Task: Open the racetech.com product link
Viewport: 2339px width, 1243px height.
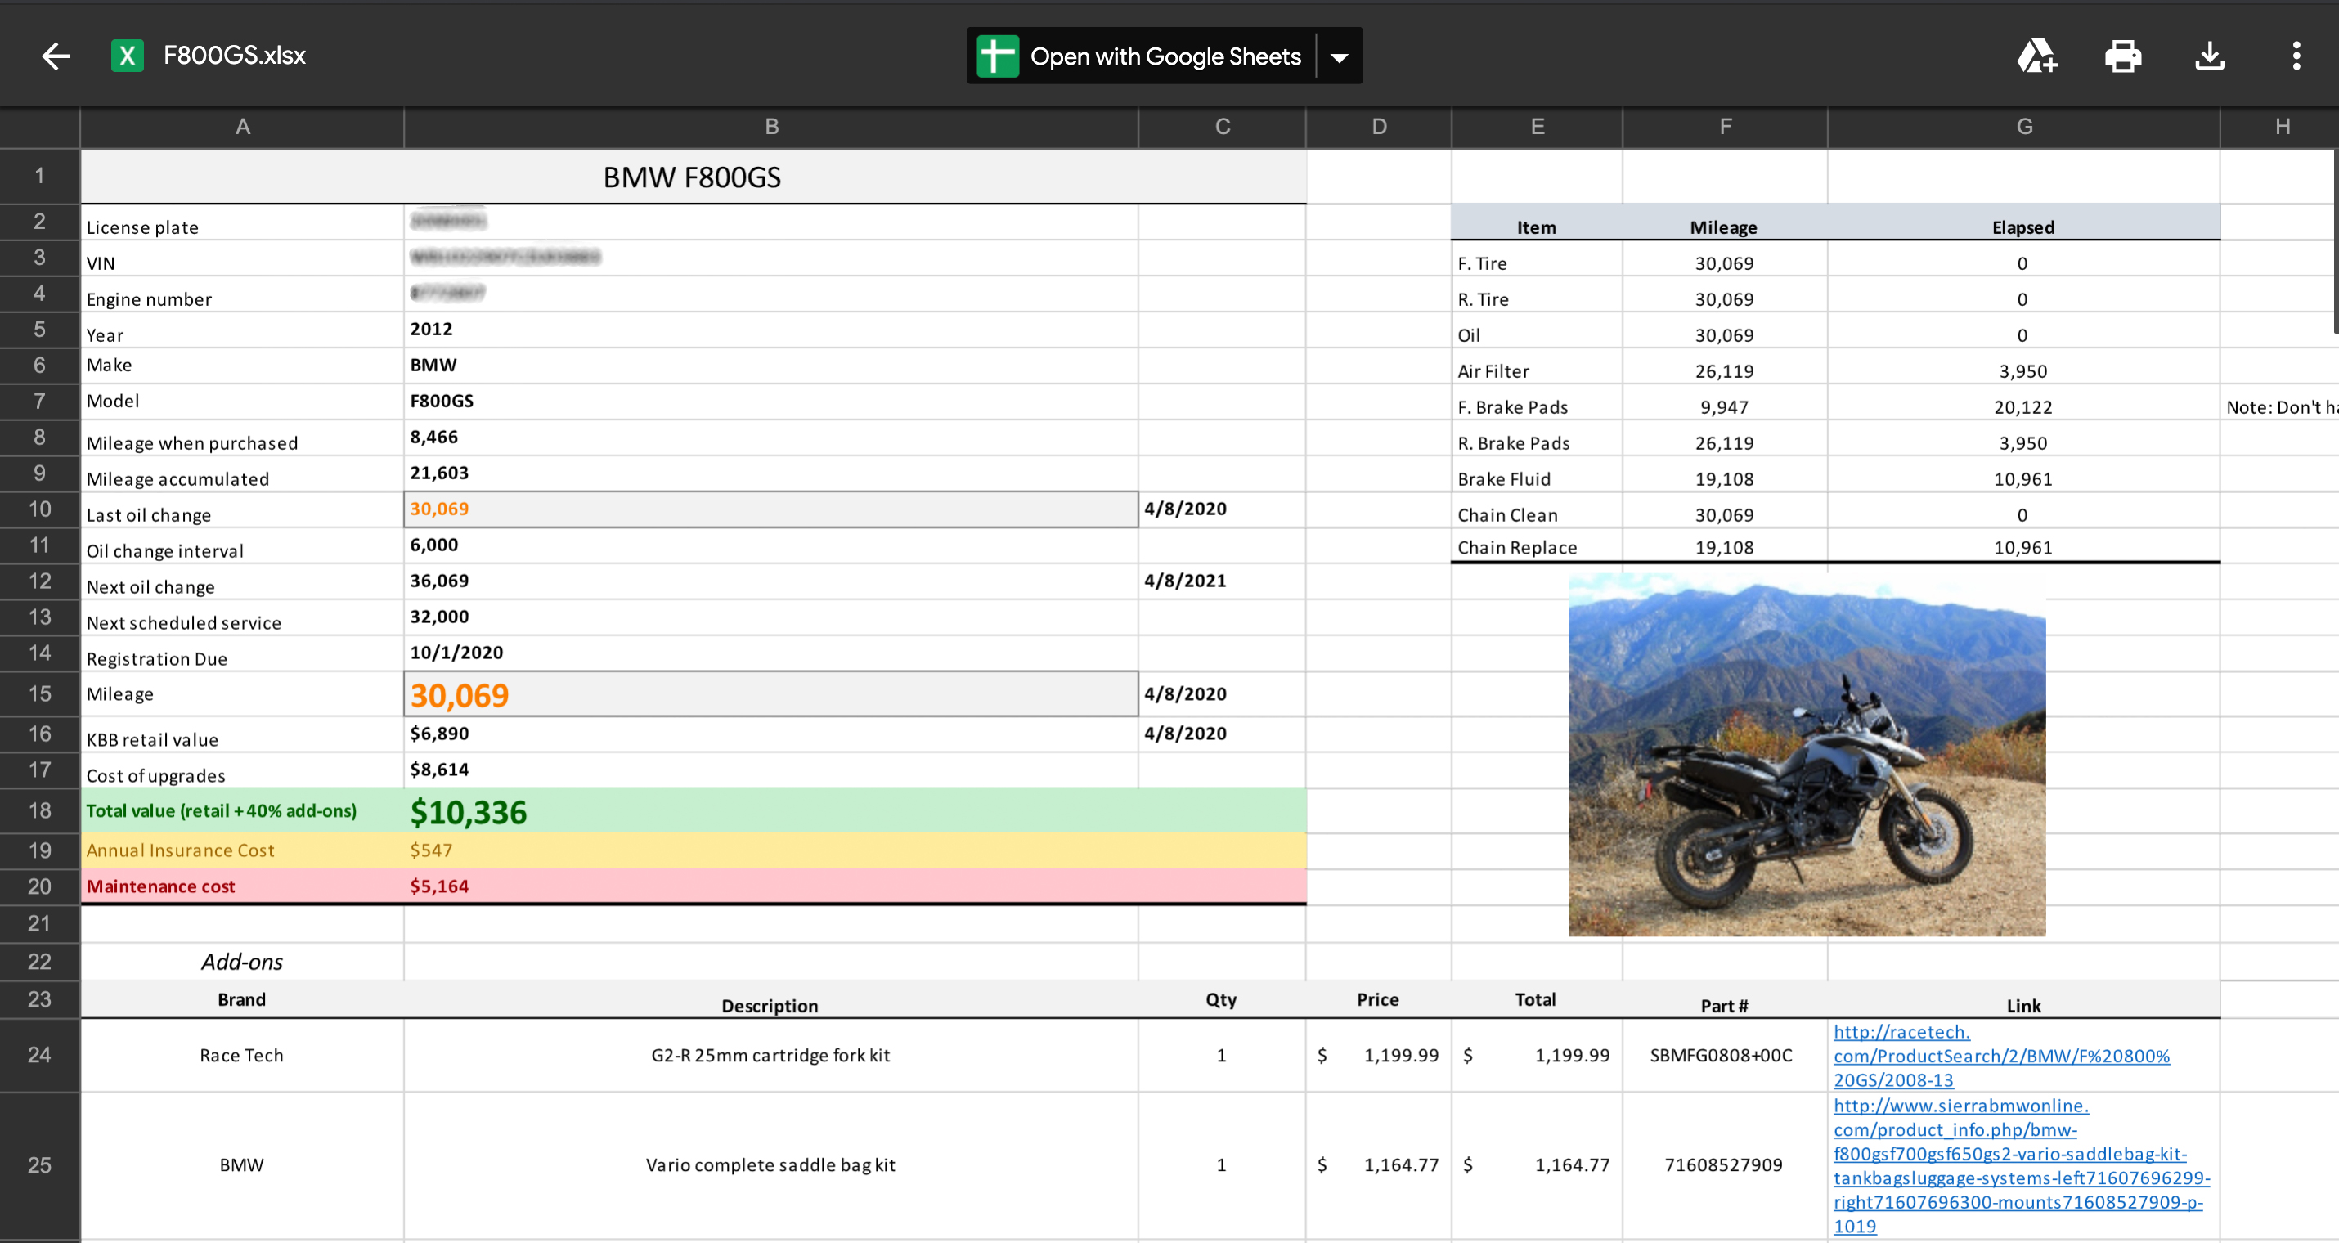Action: pyautogui.click(x=2000, y=1056)
